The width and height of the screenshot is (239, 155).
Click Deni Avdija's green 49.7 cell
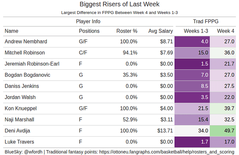[x=224, y=131]
